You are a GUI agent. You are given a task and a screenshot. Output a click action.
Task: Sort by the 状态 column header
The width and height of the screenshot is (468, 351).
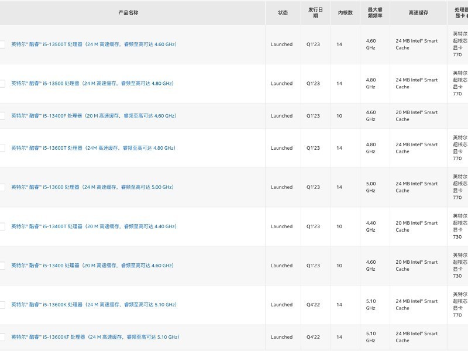[283, 12]
